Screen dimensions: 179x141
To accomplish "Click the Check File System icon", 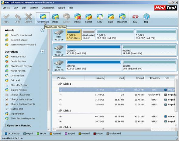I will (7, 85).
